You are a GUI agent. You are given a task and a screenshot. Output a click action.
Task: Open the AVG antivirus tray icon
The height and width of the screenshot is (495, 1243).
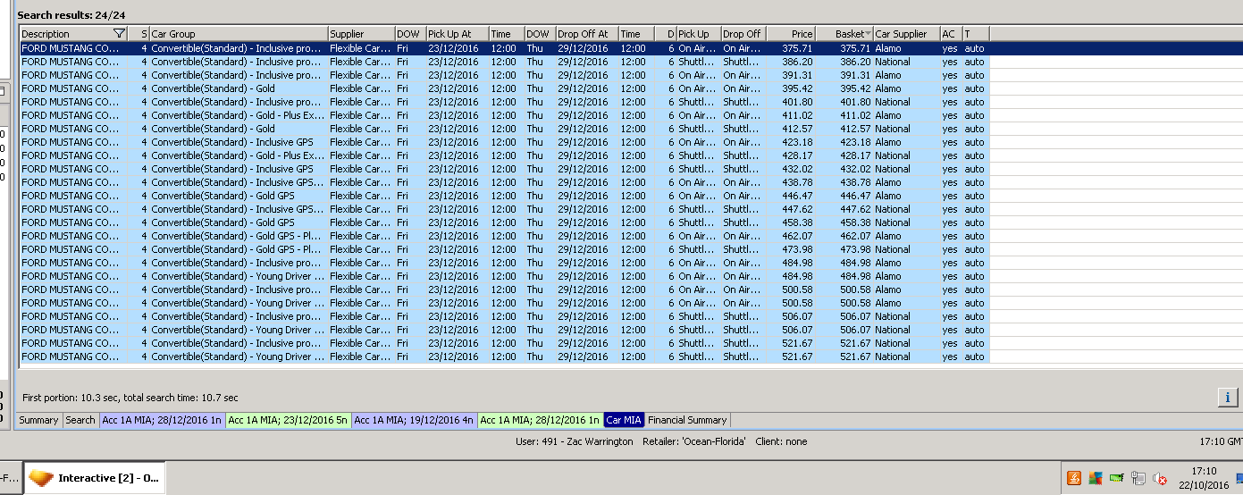coord(1095,478)
